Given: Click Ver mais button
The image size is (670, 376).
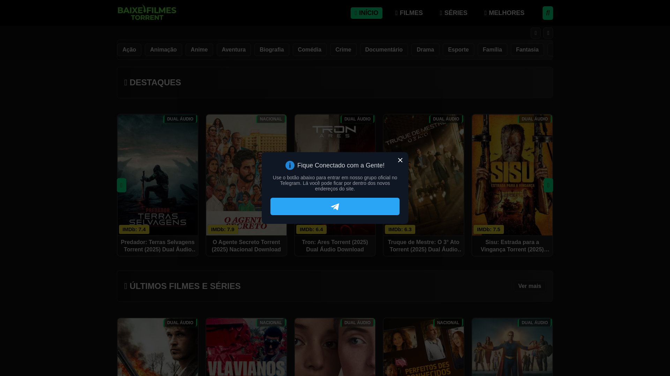Looking at the screenshot, I should click(529, 286).
